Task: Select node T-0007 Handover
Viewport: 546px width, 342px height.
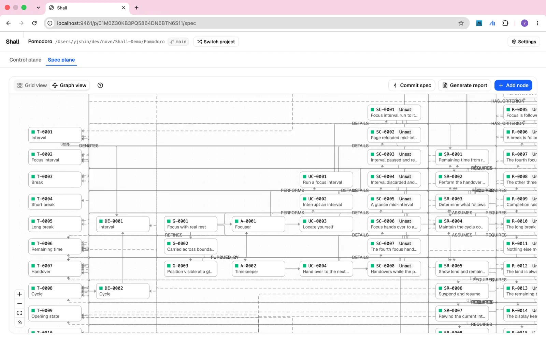Action: point(55,269)
